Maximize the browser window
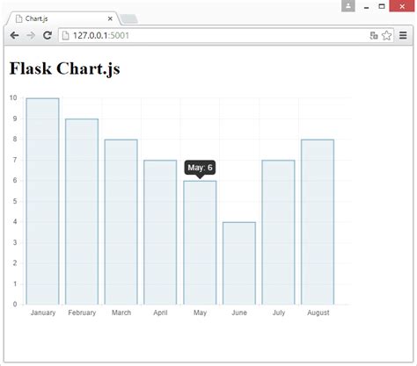This screenshot has height=366, width=417. 382,6
